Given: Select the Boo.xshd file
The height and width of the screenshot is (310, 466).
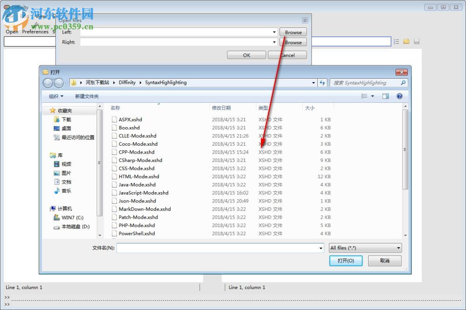Looking at the screenshot, I should tap(126, 128).
